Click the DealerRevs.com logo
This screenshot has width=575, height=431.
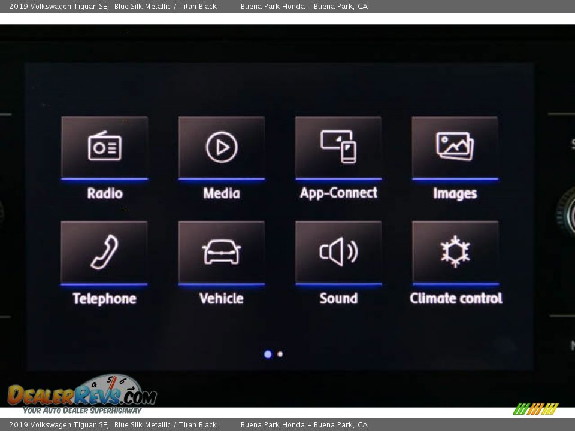point(82,394)
